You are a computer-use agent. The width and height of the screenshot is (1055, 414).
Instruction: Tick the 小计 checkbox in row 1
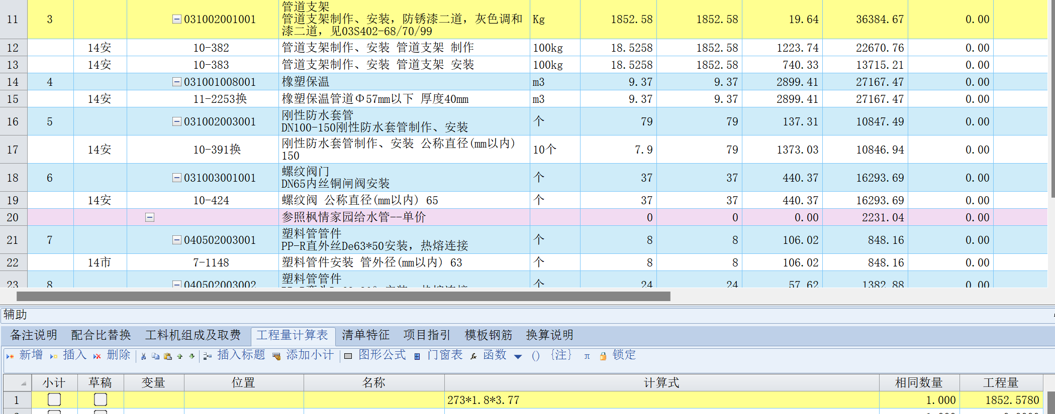pyautogui.click(x=54, y=399)
